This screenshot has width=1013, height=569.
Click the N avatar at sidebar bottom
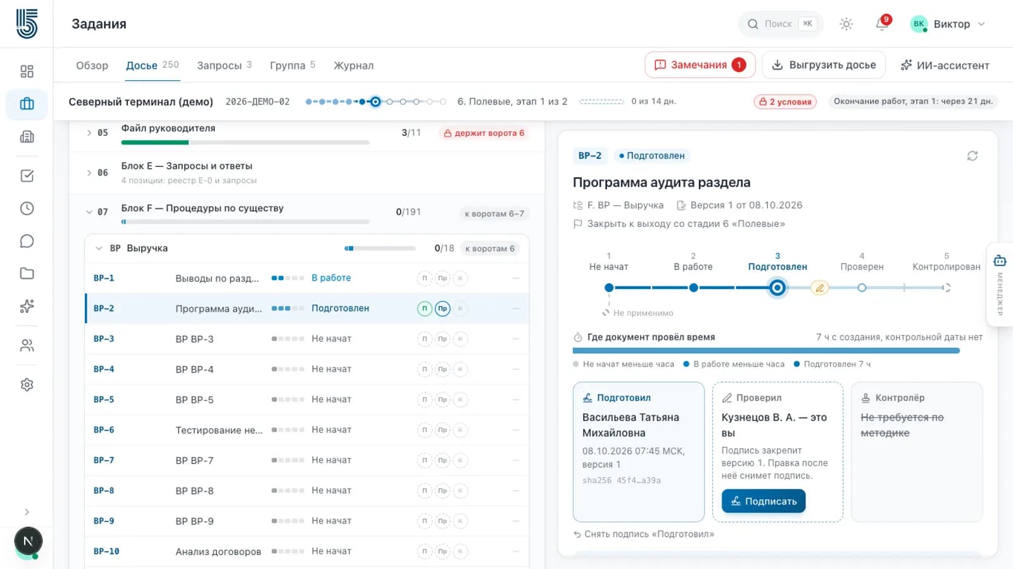(28, 541)
